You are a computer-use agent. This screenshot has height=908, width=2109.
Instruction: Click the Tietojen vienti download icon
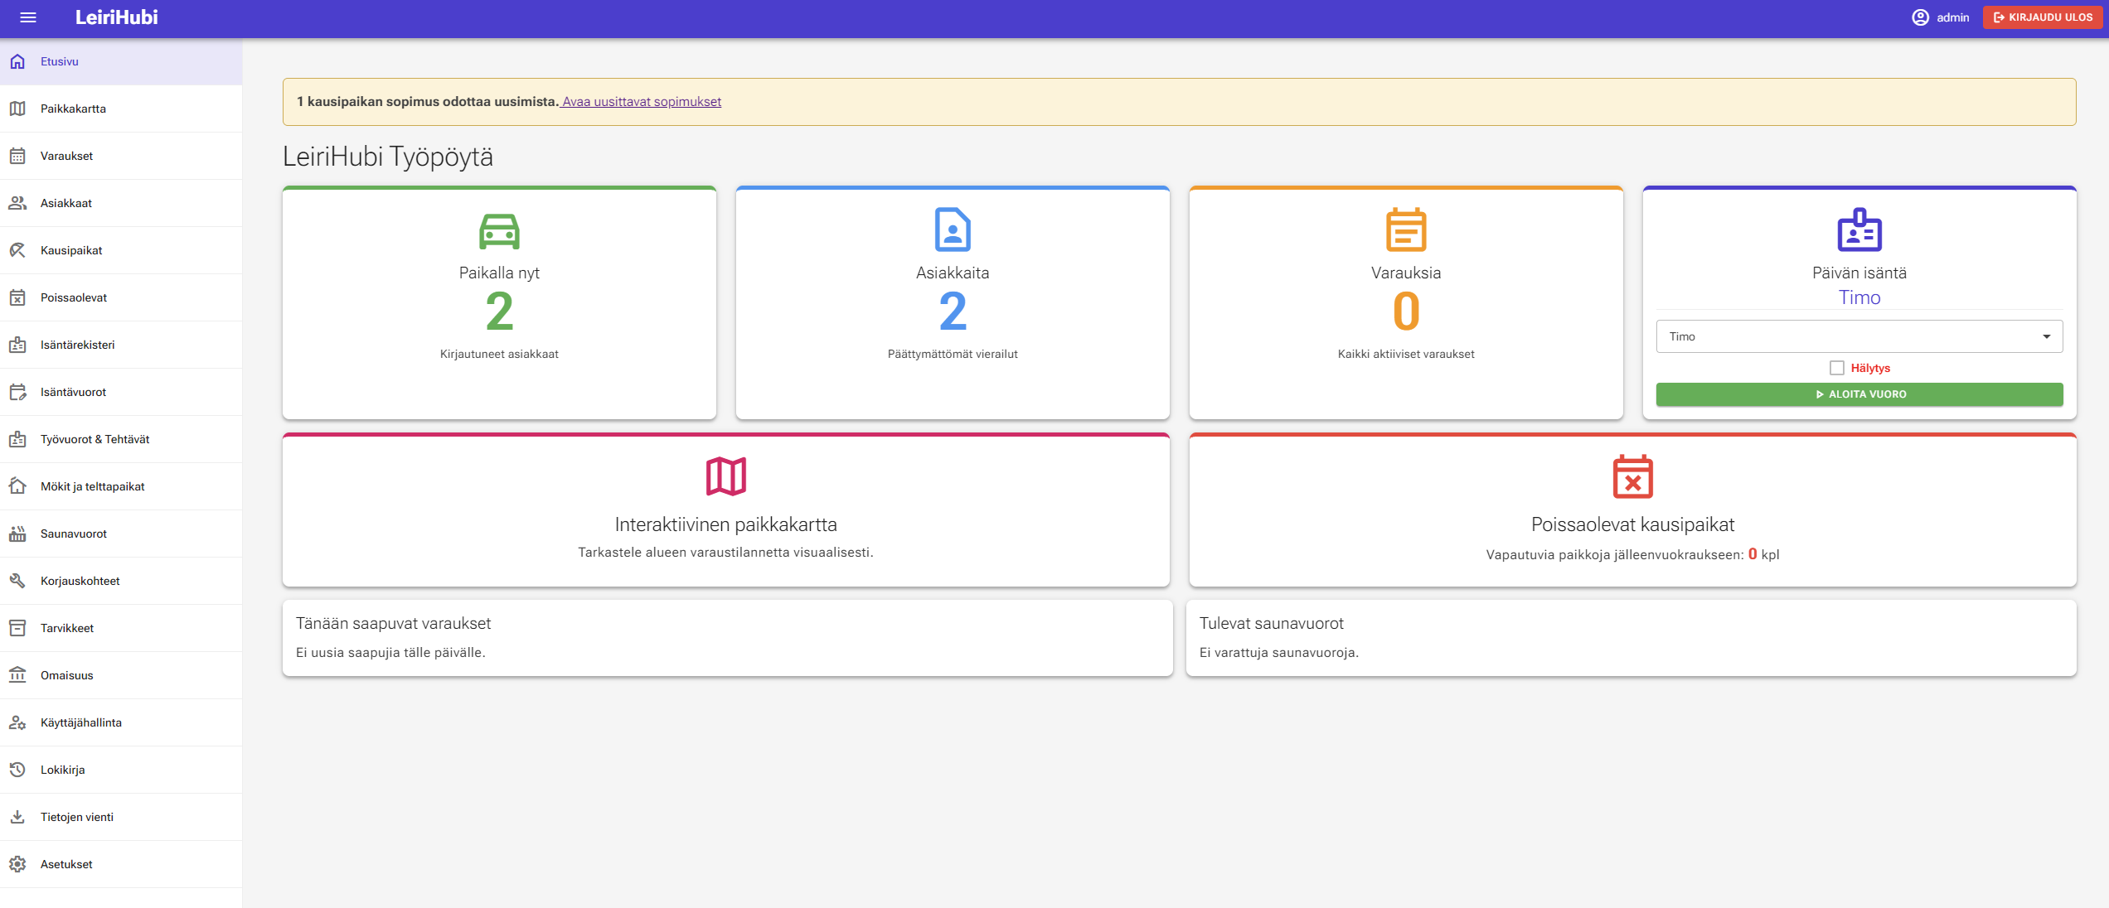point(17,817)
